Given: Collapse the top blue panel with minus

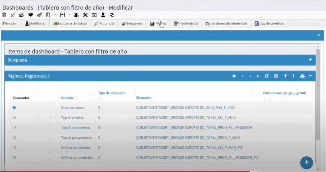Looking at the screenshot, I should coord(319,35).
